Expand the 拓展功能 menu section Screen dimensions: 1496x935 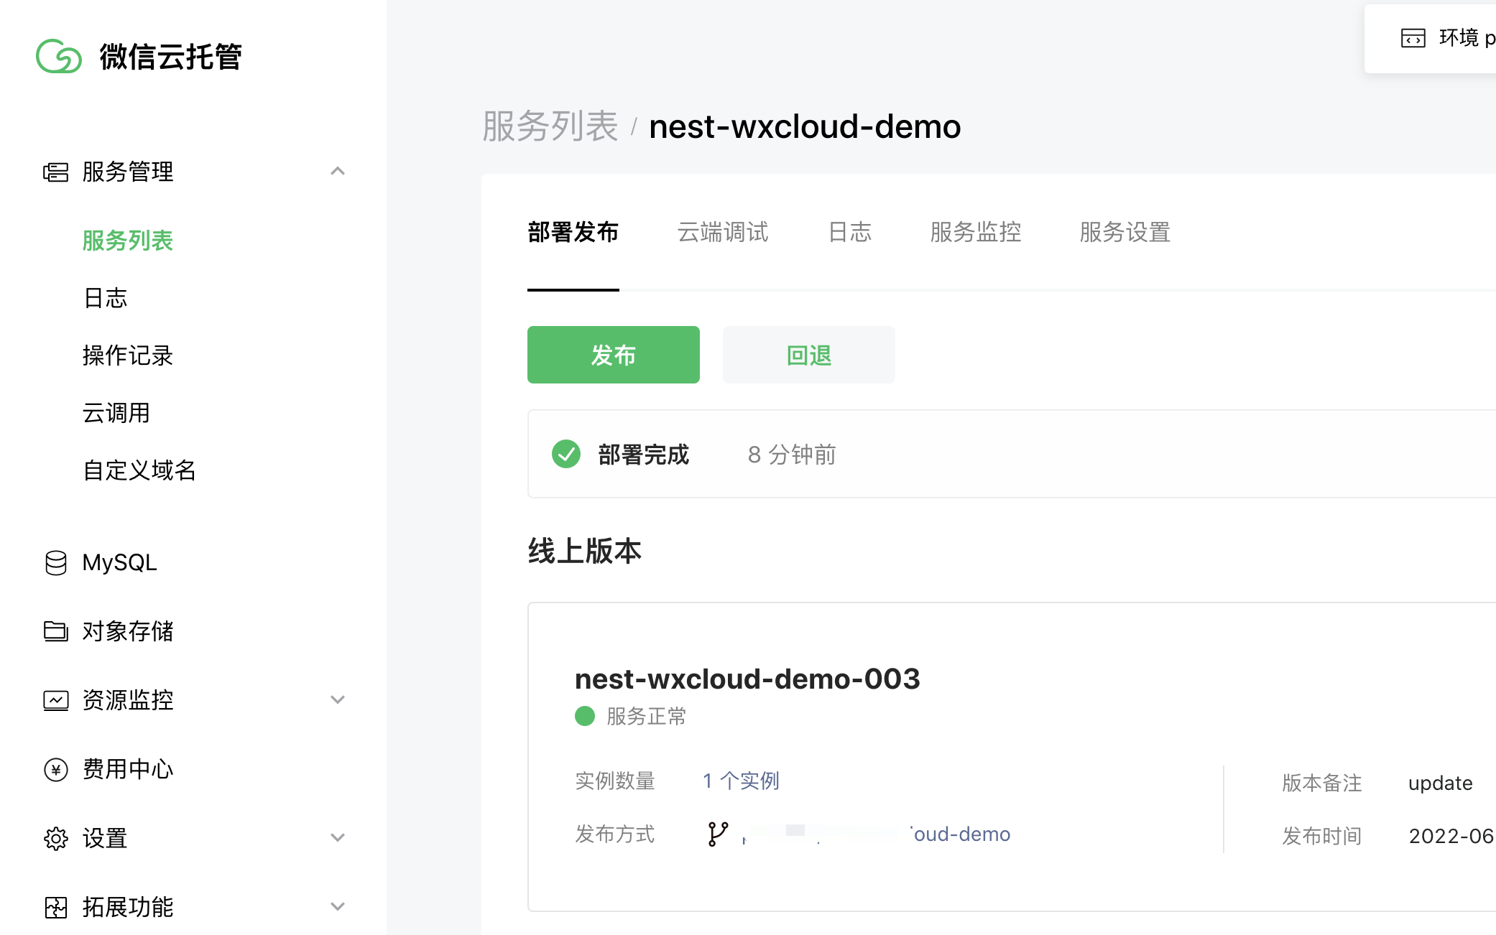tap(338, 906)
